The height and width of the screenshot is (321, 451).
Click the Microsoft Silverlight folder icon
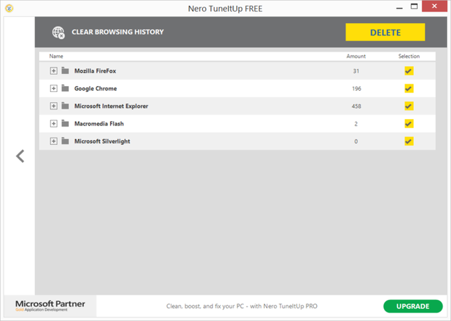(x=65, y=141)
